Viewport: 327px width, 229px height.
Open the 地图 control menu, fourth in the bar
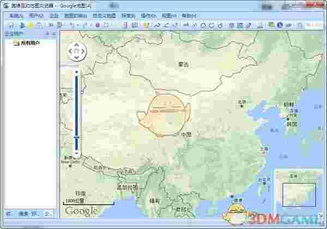(75, 16)
